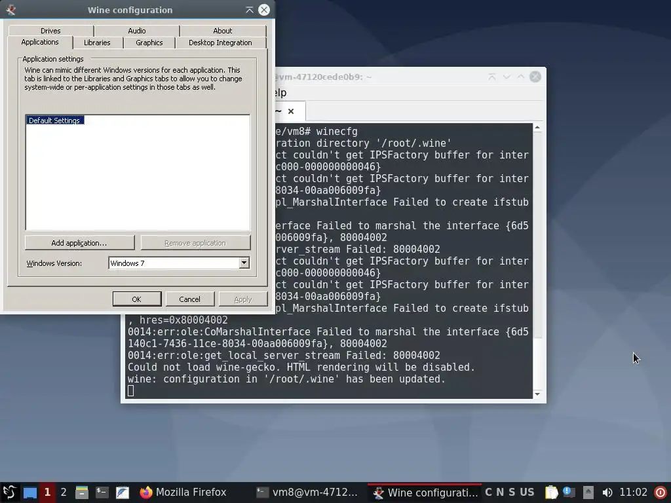Screen dimensions: 671x503
Task: Click the Remove application button
Action: pos(195,242)
